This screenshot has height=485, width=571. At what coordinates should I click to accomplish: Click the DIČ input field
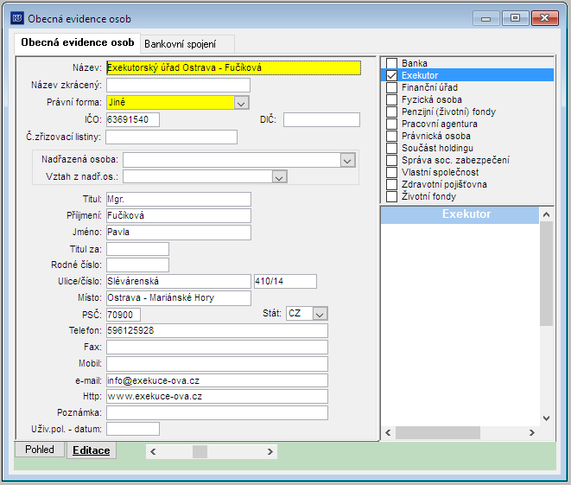[321, 119]
